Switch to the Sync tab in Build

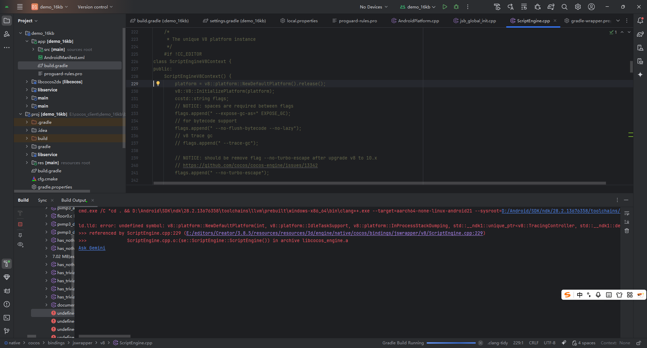click(42, 200)
